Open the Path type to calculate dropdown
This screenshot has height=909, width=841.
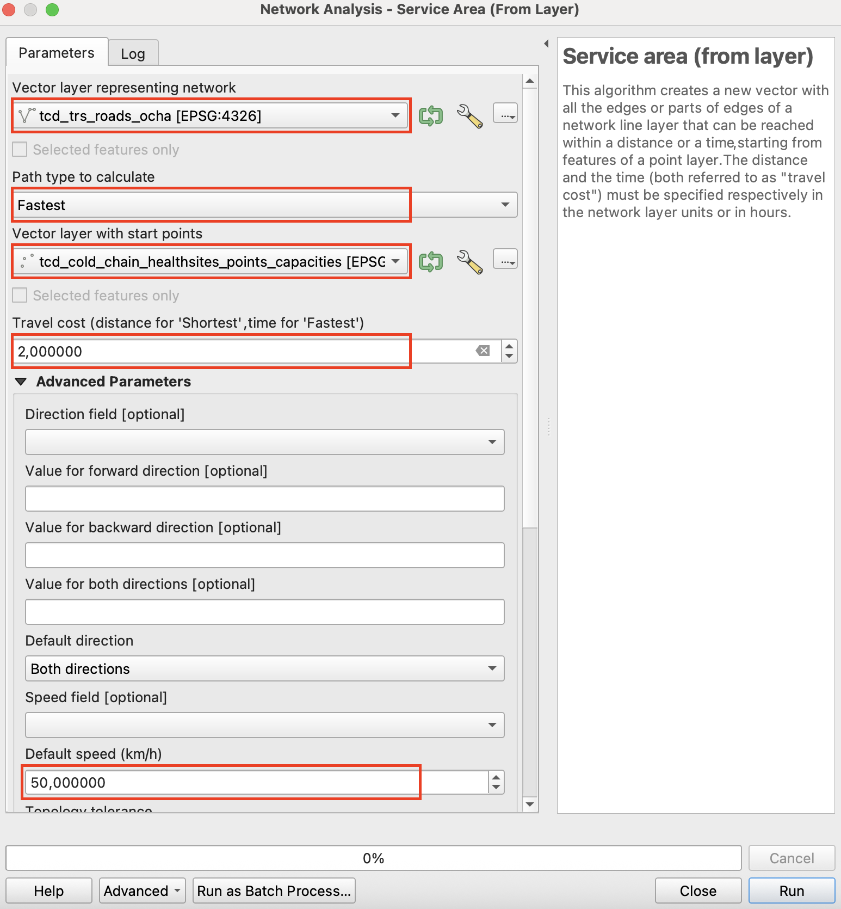(264, 205)
